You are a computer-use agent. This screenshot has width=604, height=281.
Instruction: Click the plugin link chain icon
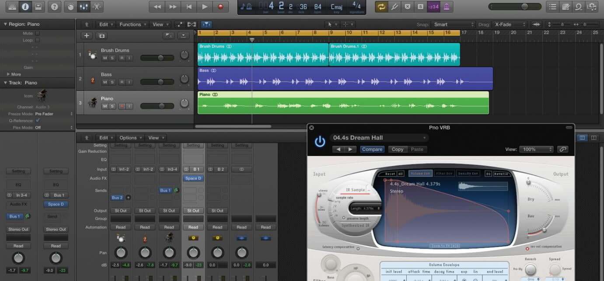(563, 149)
